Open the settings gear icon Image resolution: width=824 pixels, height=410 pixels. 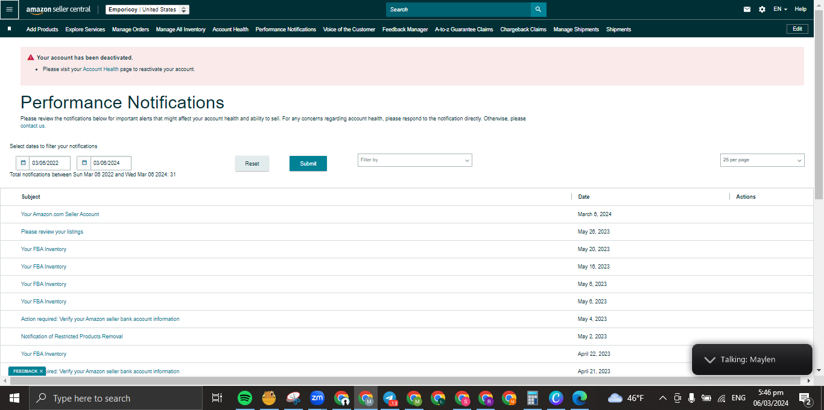click(x=762, y=10)
